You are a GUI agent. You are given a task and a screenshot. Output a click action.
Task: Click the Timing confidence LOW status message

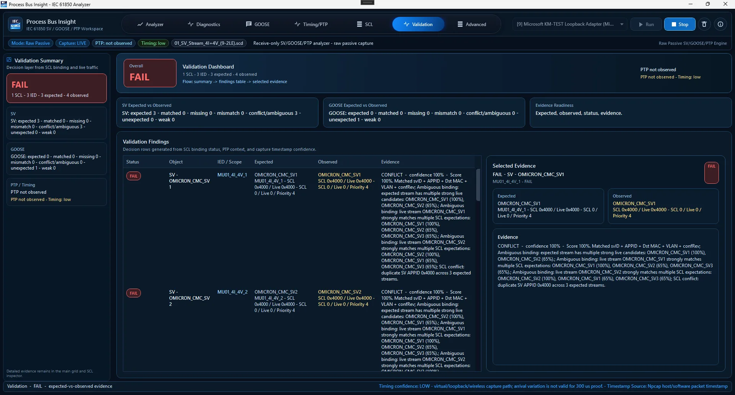[x=553, y=386]
